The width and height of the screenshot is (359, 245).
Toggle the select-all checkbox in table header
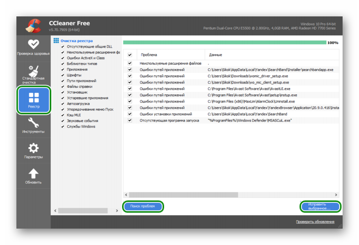coord(130,55)
